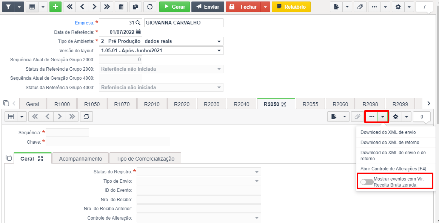Switch to grid view in top toolbar
The image size is (439, 223).
[x=32, y=7]
